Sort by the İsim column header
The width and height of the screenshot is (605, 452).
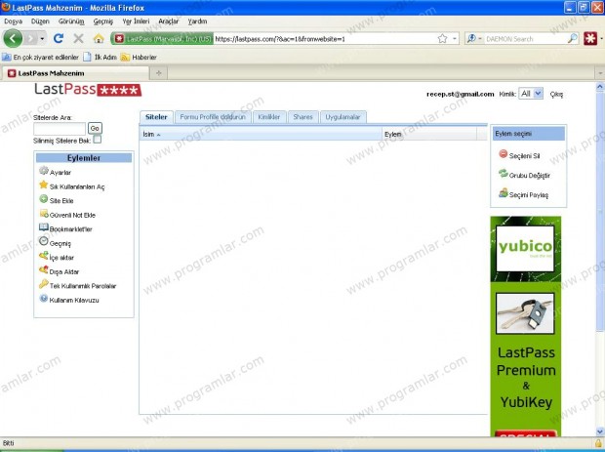click(x=261, y=134)
